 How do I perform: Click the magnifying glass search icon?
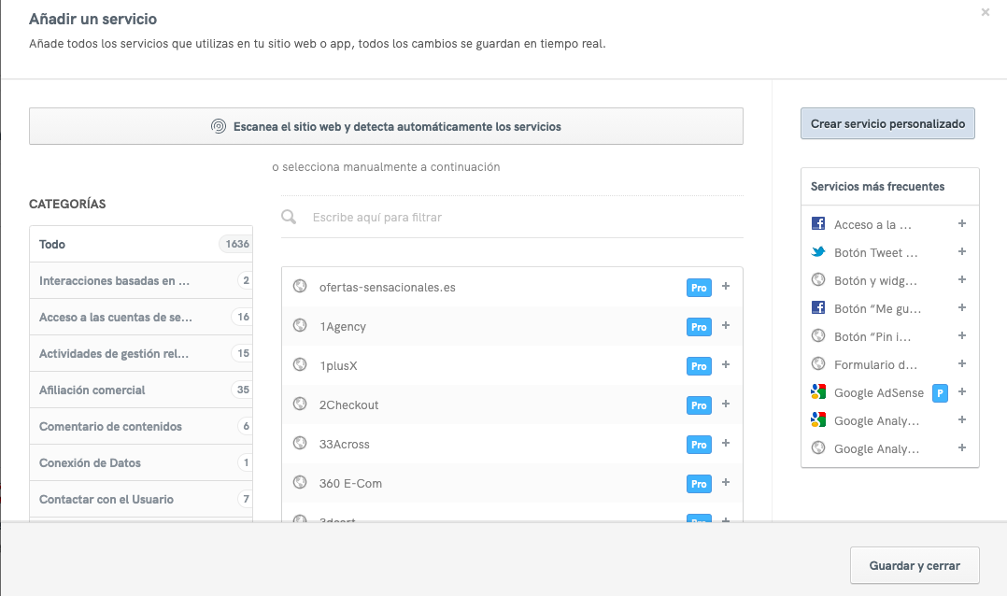(291, 218)
